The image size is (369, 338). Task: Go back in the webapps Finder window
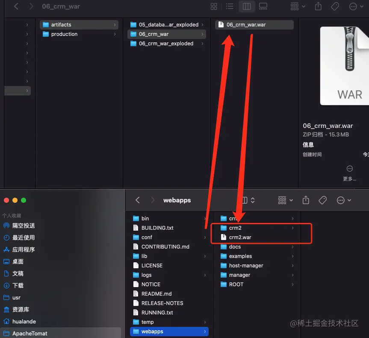138,200
